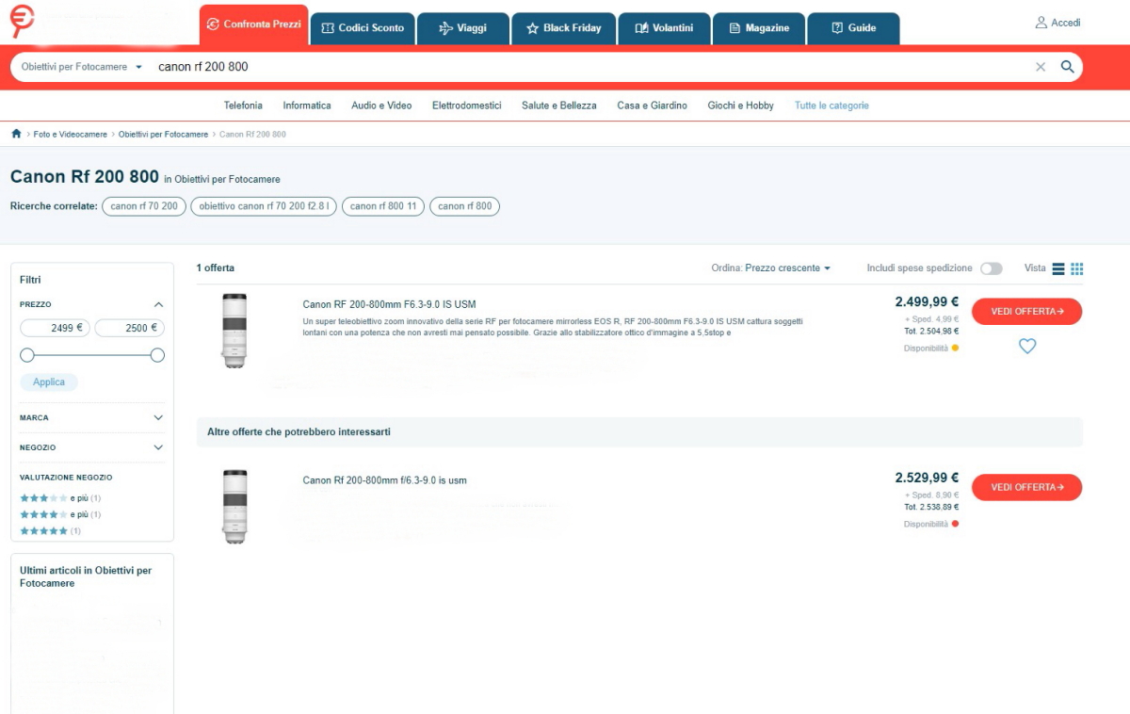Image resolution: width=1130 pixels, height=714 pixels.
Task: Open the Guide tab
Action: point(853,28)
